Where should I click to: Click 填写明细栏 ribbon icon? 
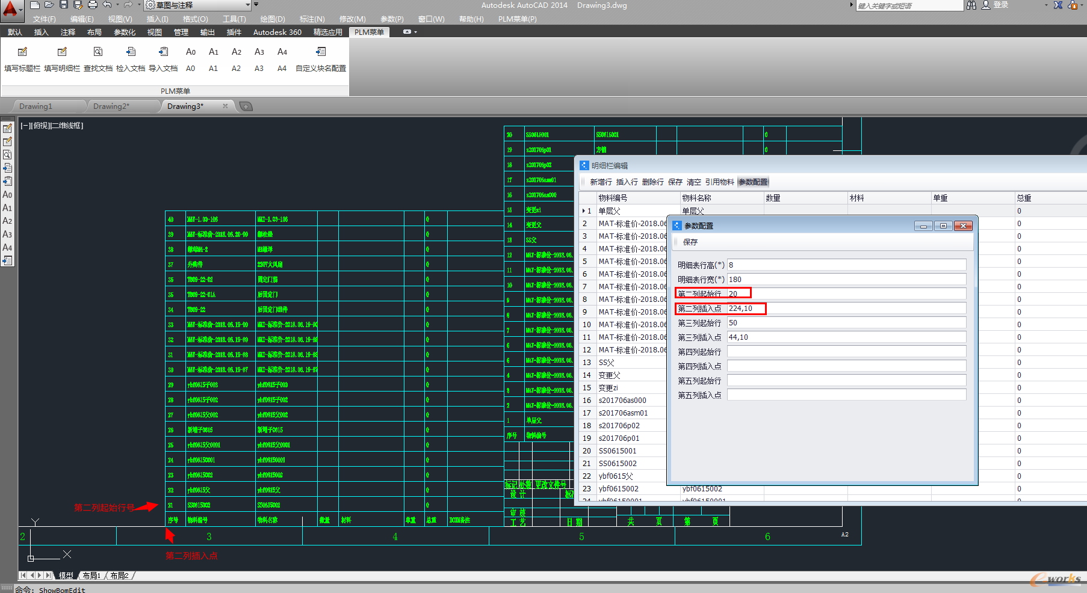[62, 52]
